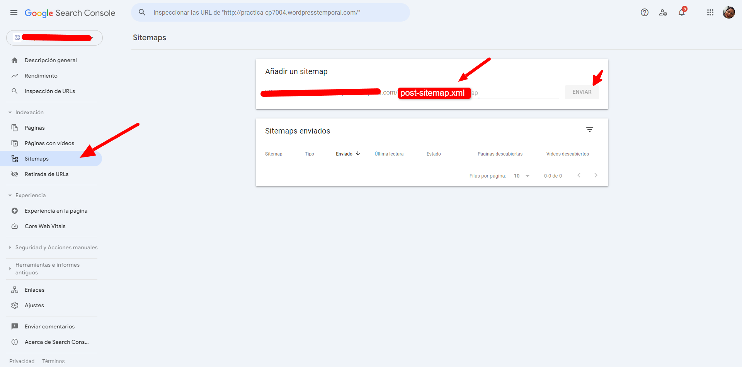Viewport: 742px width, 367px height.
Task: Click the ENVIAR button
Action: point(582,92)
